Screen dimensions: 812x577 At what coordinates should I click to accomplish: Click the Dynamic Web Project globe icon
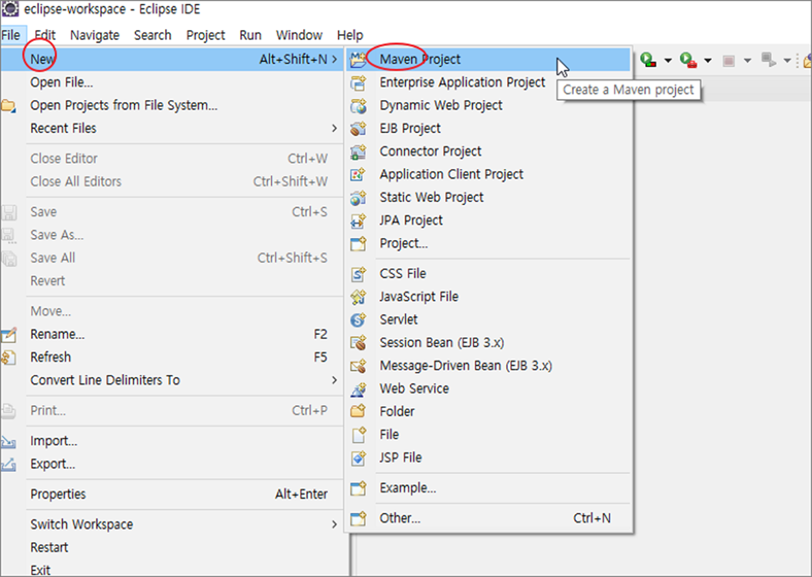tap(359, 106)
